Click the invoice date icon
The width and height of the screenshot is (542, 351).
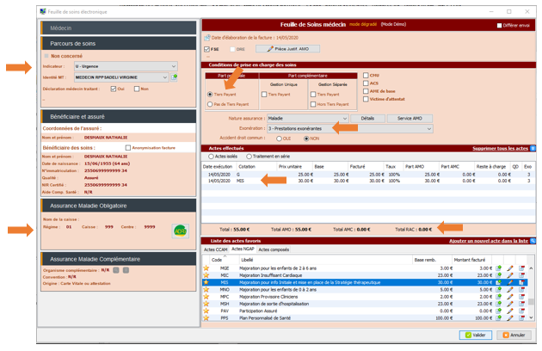click(x=207, y=38)
